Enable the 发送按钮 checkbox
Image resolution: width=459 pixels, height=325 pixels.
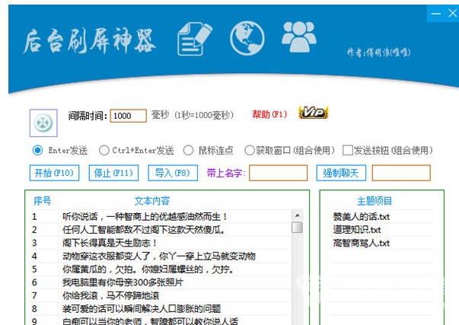click(x=348, y=151)
